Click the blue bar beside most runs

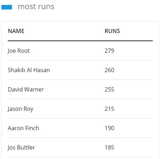[x=7, y=7]
